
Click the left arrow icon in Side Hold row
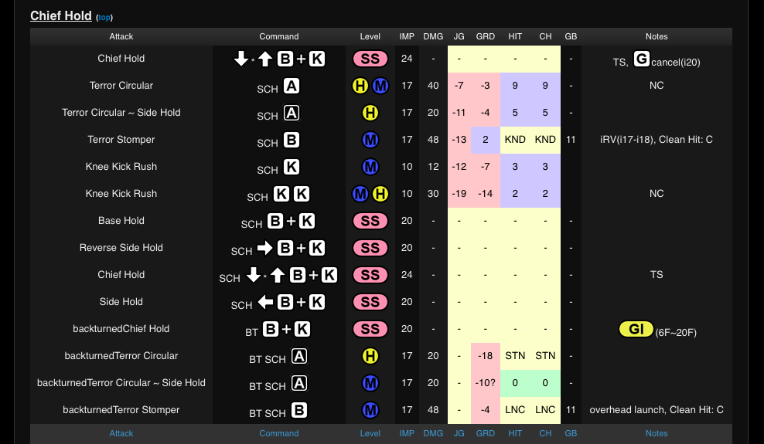[x=265, y=302]
